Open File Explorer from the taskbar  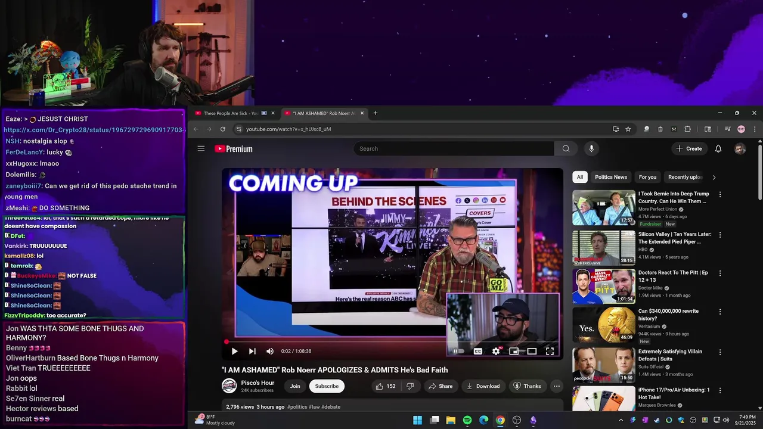click(451, 420)
